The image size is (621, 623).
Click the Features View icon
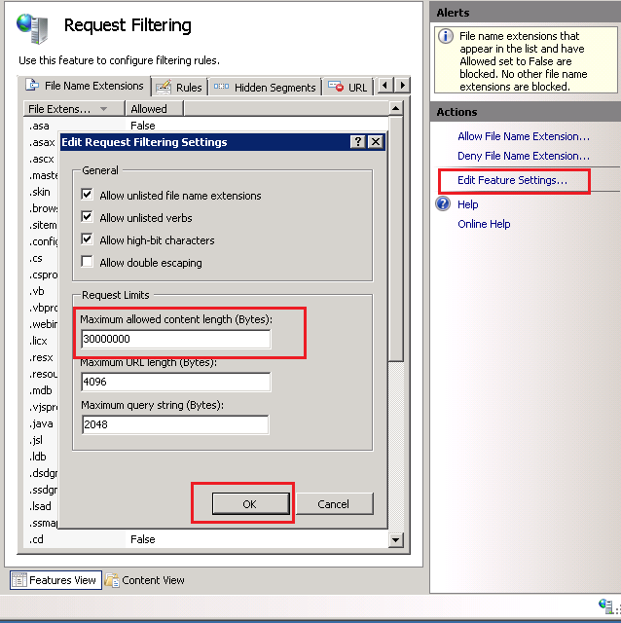[x=19, y=580]
